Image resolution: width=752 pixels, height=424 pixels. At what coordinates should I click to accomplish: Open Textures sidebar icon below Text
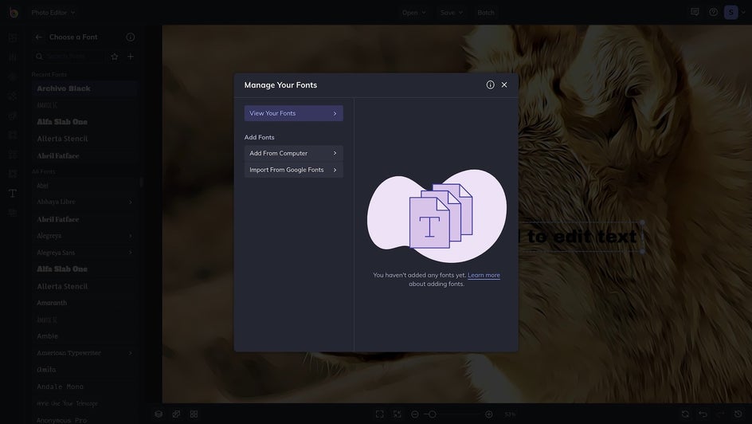click(x=13, y=213)
